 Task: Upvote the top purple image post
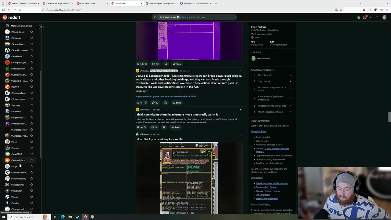click(x=138, y=64)
